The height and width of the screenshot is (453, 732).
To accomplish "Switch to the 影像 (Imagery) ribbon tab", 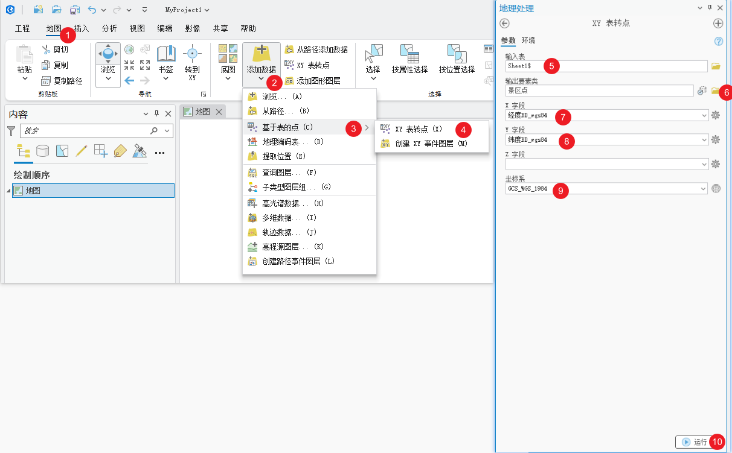I will pyautogui.click(x=193, y=28).
